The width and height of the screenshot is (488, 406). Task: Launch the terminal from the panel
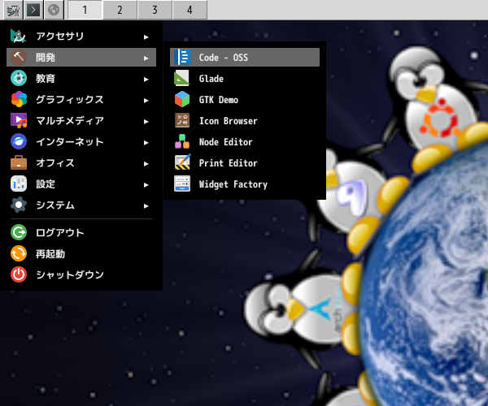click(33, 10)
